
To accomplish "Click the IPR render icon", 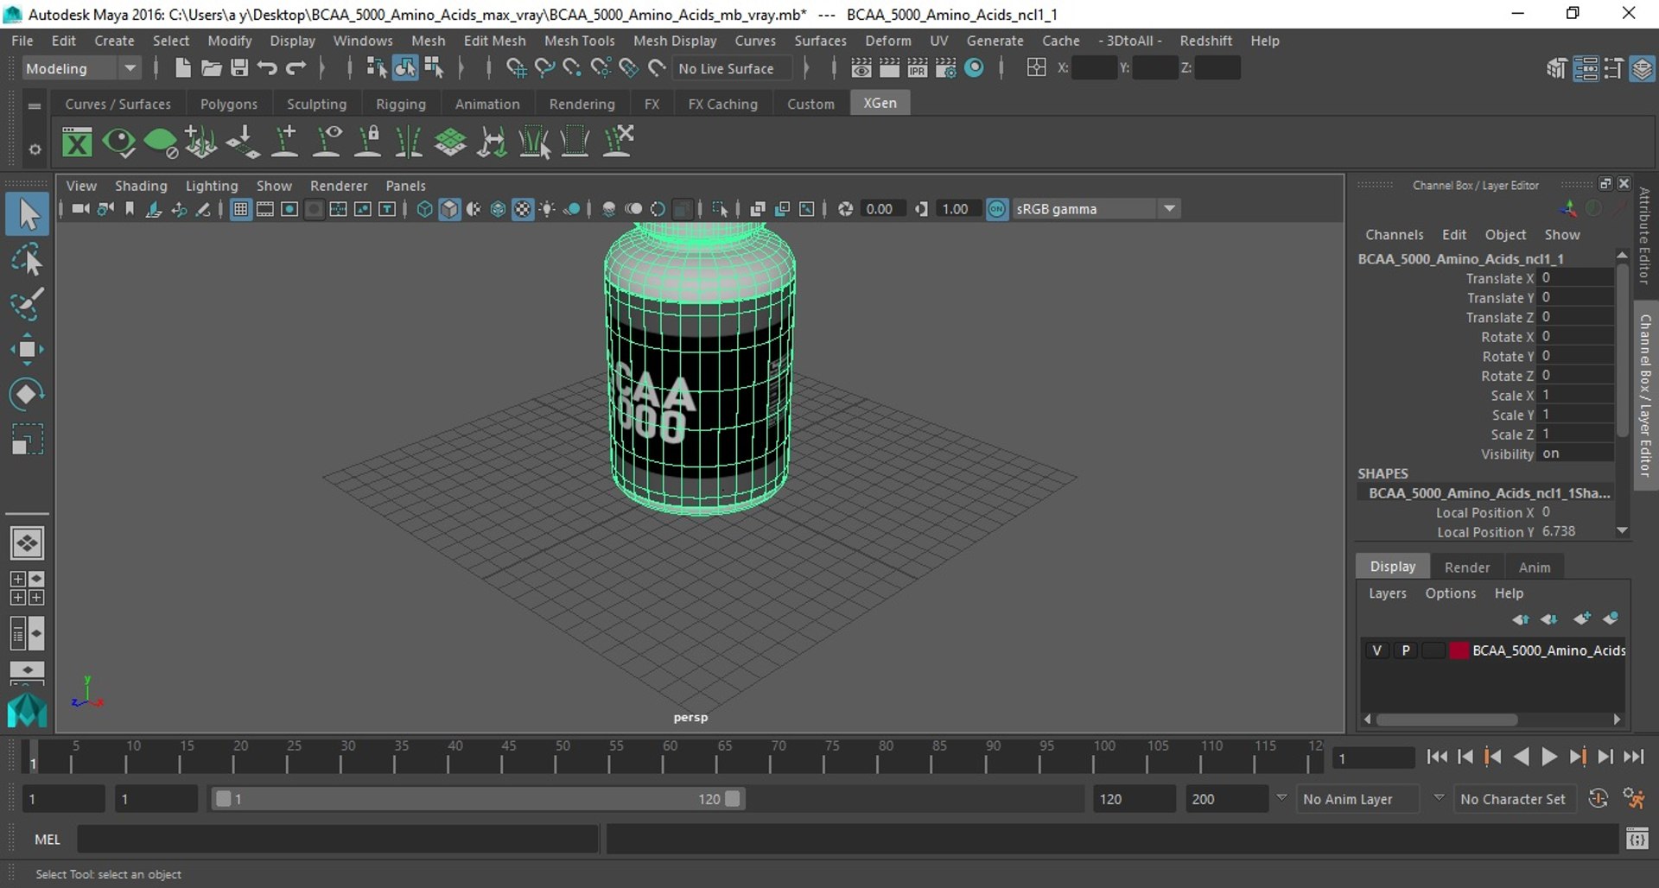I will click(917, 68).
